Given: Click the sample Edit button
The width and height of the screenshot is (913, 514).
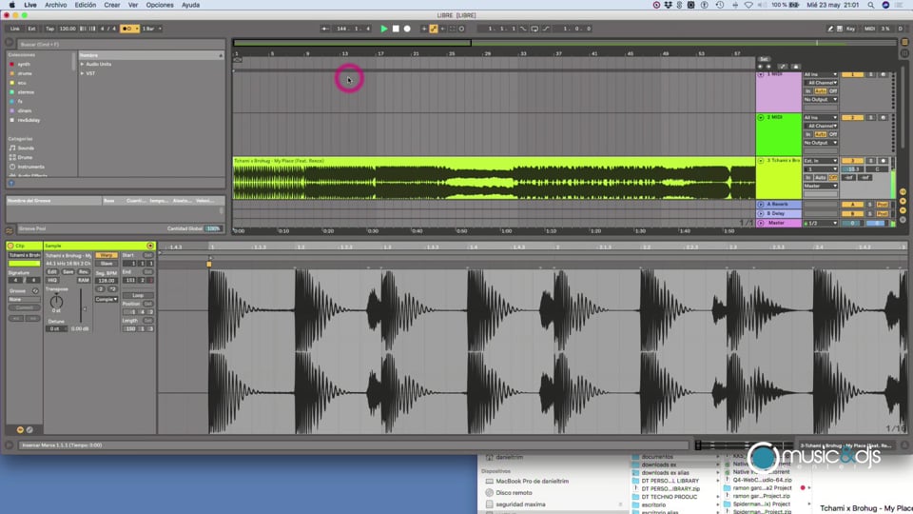Looking at the screenshot, I should point(51,272).
